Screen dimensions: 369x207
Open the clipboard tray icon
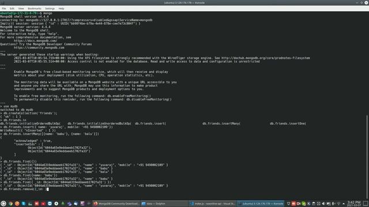point(314,204)
